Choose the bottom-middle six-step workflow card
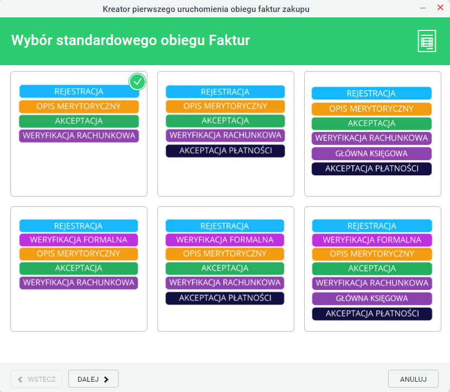Image resolution: width=450 pixels, height=392 pixels. point(226,269)
